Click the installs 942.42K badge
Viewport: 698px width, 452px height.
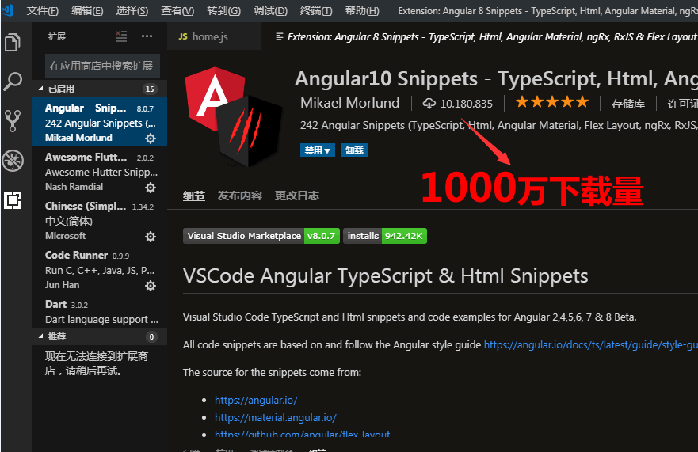tap(385, 236)
